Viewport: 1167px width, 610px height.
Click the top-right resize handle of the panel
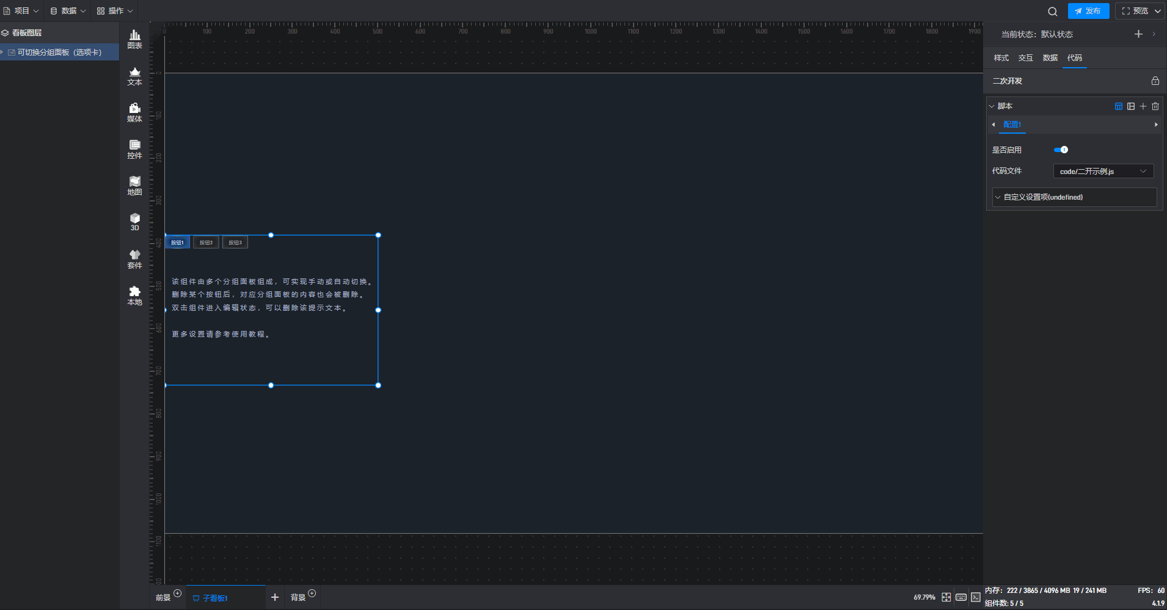tap(378, 235)
